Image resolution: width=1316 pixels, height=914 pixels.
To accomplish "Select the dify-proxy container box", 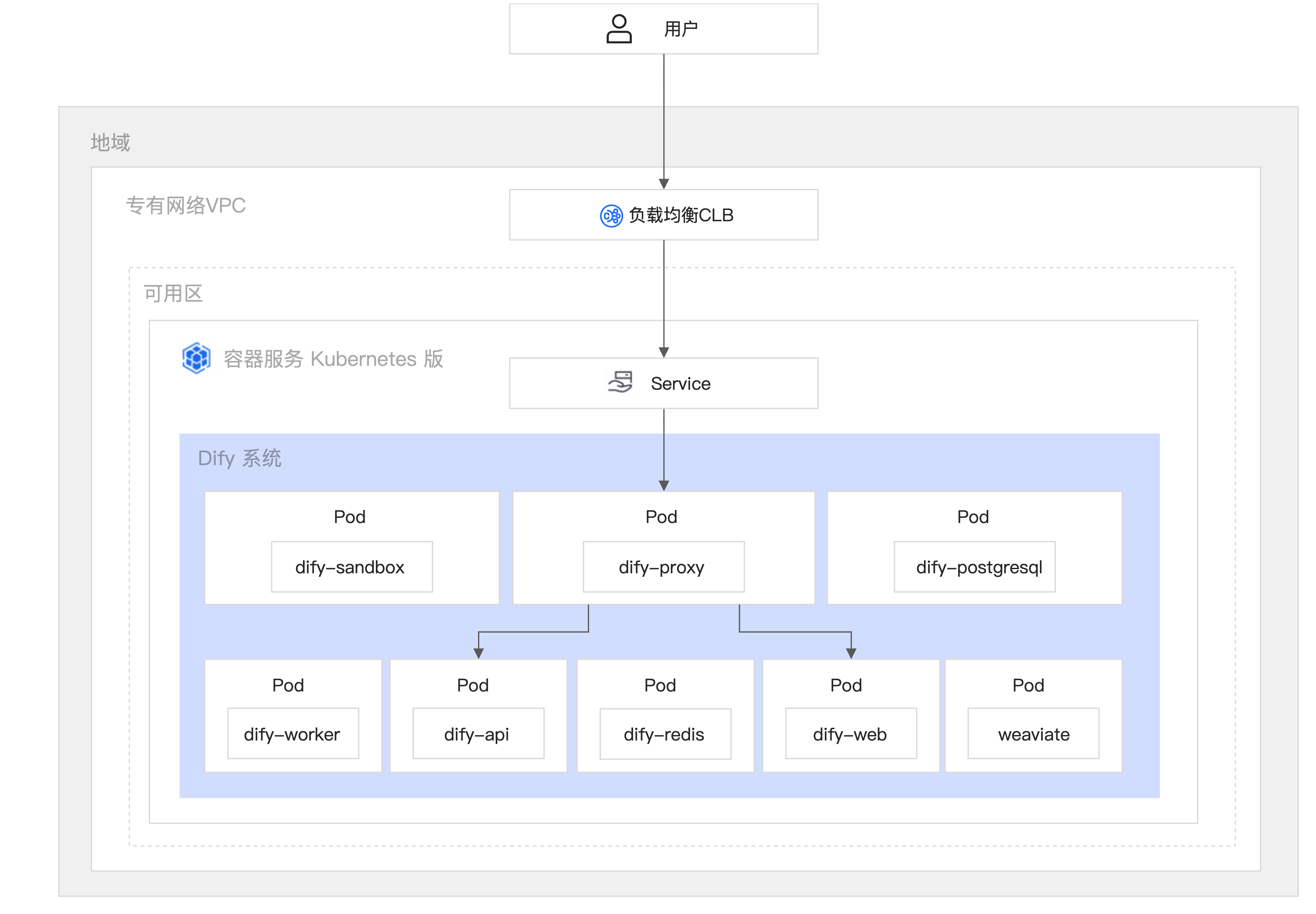I will (x=663, y=567).
